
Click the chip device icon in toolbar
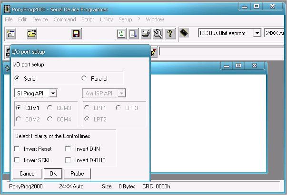click(184, 33)
